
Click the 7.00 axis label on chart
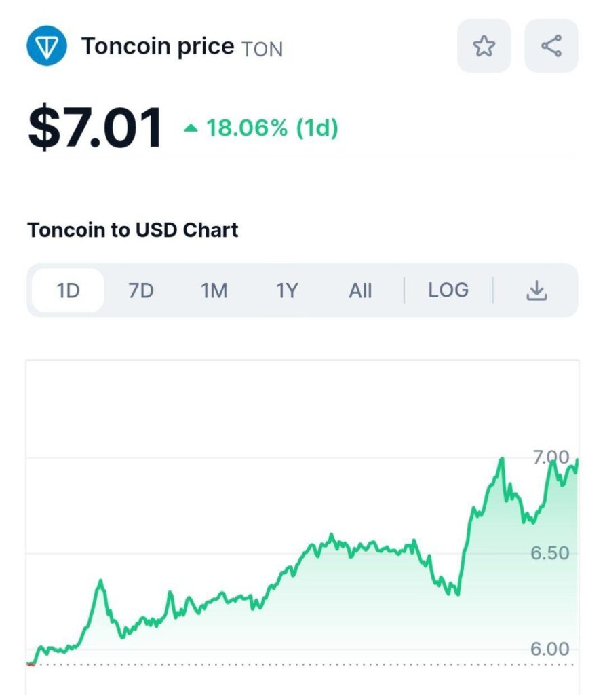551,457
